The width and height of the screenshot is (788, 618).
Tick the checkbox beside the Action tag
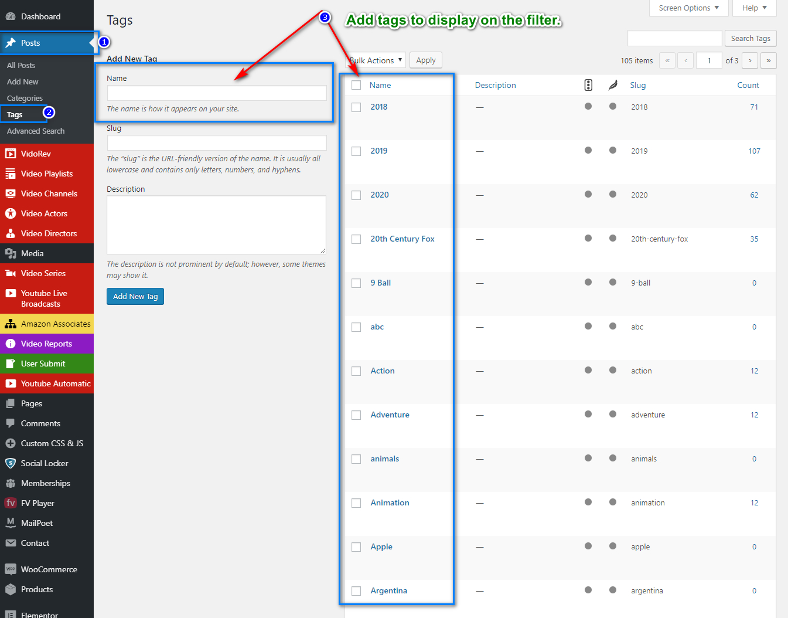(356, 371)
